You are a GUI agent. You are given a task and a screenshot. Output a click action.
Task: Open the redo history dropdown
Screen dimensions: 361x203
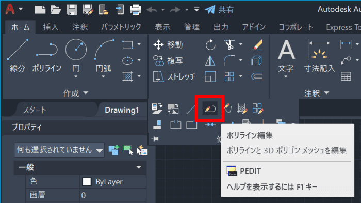coord(187,10)
